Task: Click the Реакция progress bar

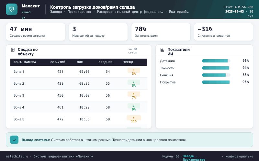Action: pyautogui.click(x=216, y=75)
